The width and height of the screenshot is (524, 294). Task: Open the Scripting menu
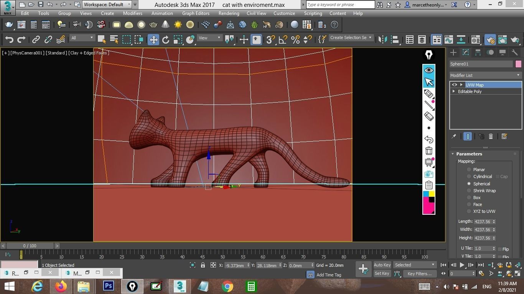click(313, 13)
